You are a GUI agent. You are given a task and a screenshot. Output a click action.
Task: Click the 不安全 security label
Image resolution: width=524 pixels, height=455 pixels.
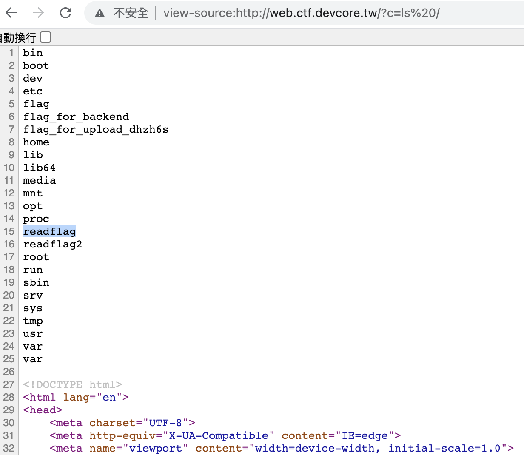[131, 13]
